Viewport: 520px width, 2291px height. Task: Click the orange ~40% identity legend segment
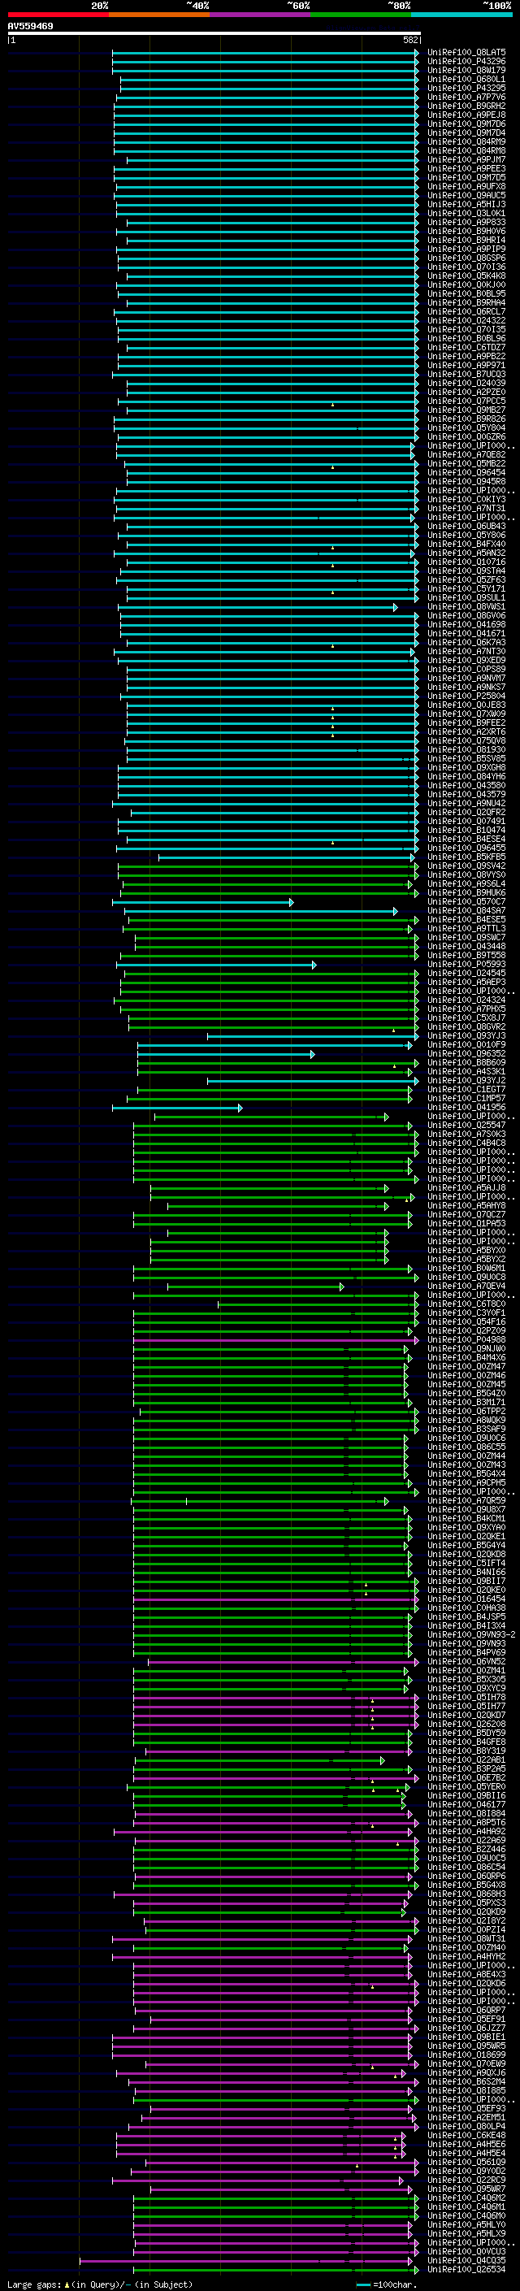(159, 15)
